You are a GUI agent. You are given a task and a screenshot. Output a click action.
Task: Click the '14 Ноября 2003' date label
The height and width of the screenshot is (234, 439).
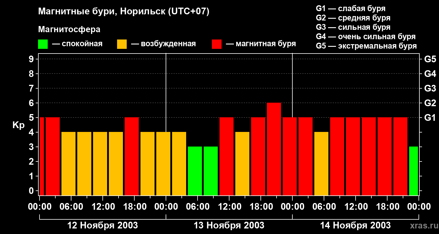click(x=355, y=225)
